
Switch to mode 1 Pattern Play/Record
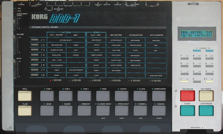[58, 80]
